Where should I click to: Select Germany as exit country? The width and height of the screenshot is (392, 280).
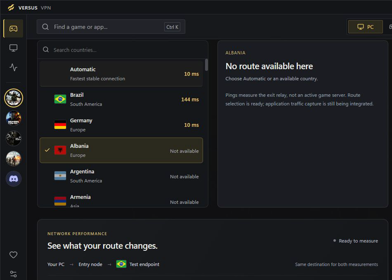[121, 125]
